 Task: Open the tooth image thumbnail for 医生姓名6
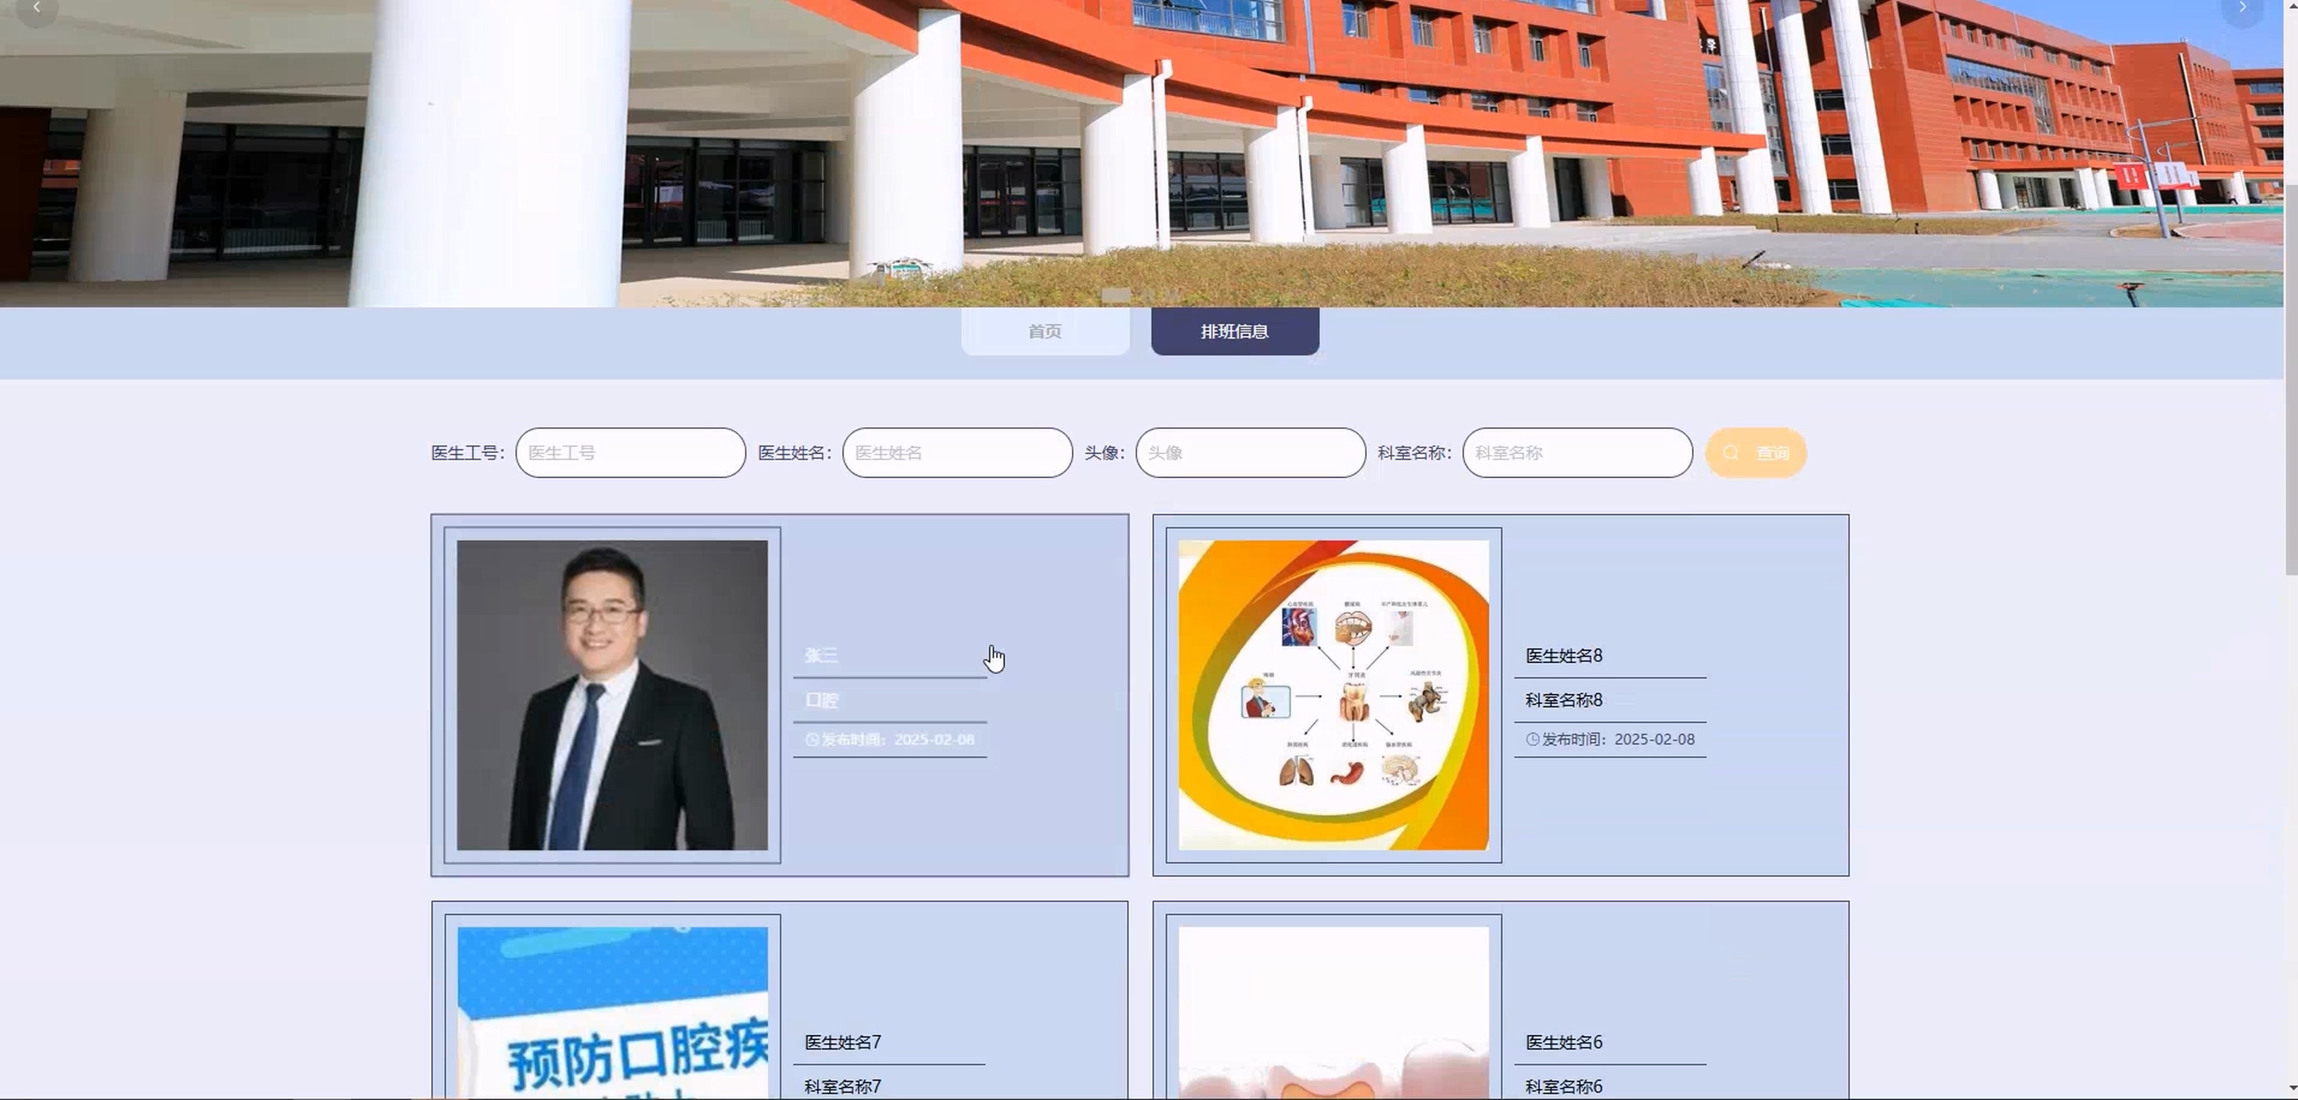click(x=1332, y=1012)
